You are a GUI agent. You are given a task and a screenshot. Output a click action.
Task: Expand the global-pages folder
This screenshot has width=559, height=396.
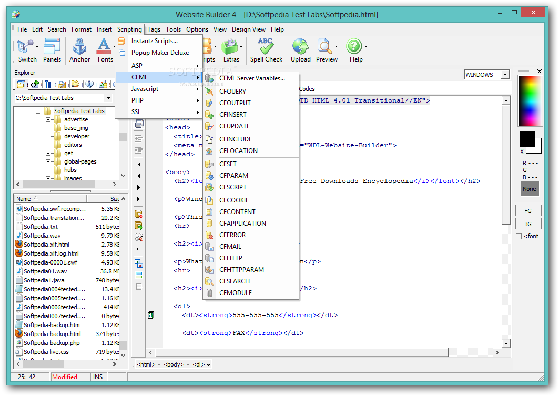pyautogui.click(x=48, y=162)
